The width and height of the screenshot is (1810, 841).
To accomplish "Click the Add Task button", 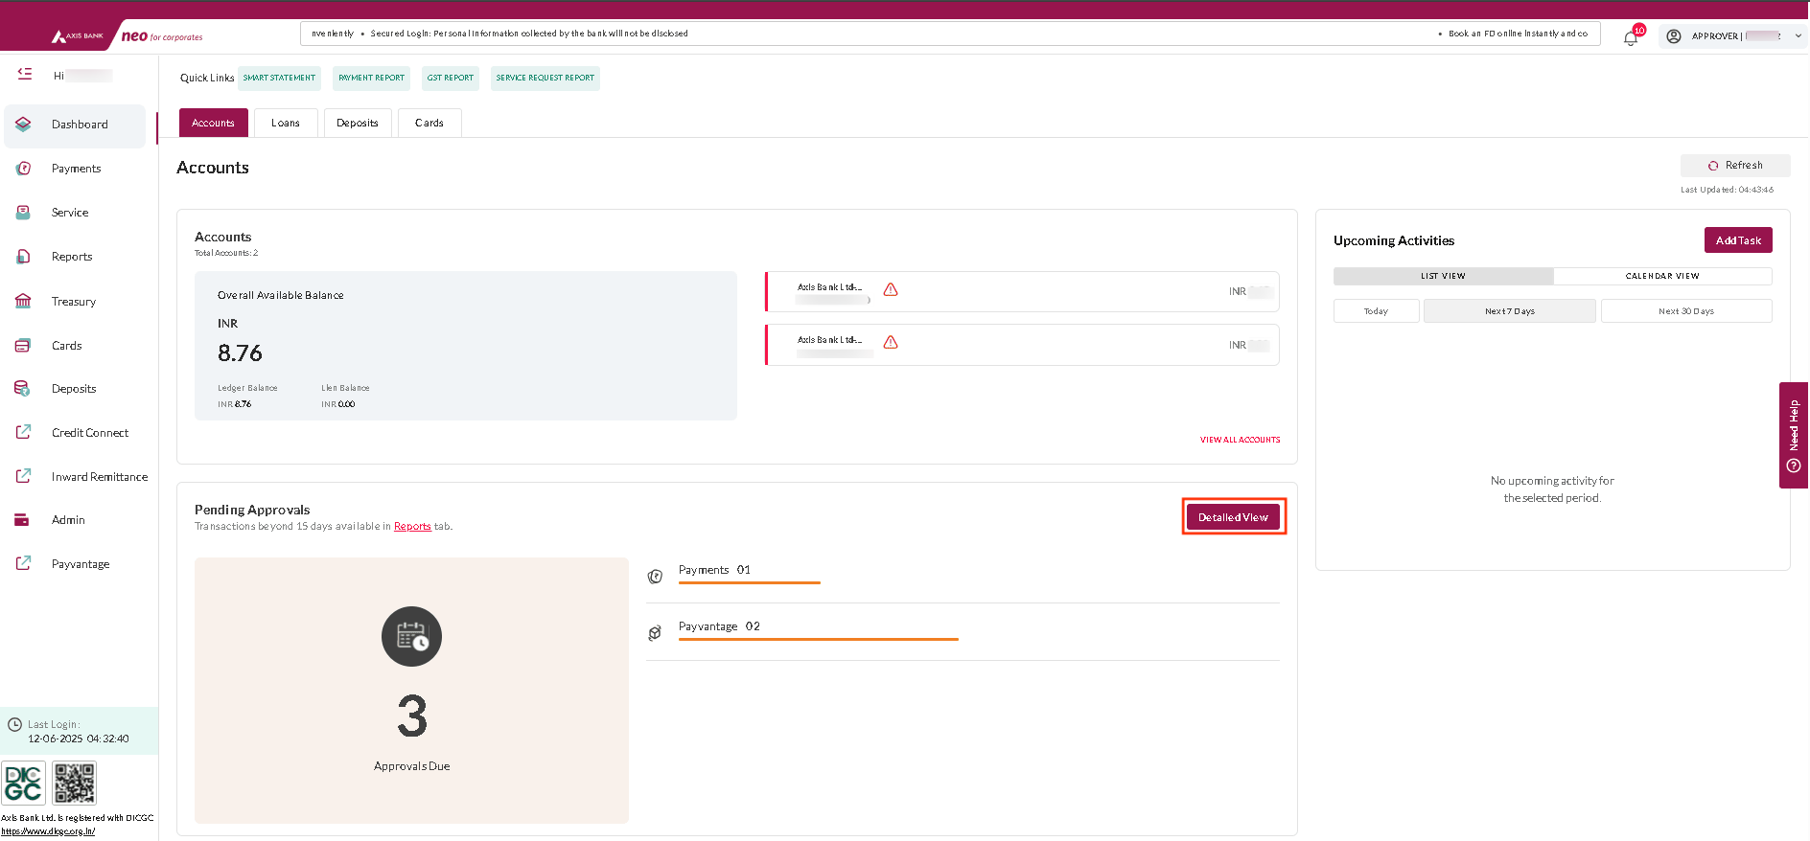I will click(x=1737, y=240).
